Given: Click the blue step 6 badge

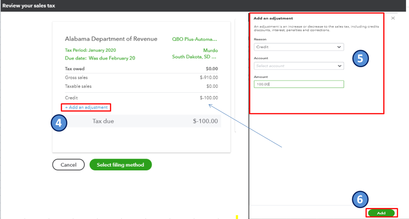Looking at the screenshot, I should (x=360, y=199).
